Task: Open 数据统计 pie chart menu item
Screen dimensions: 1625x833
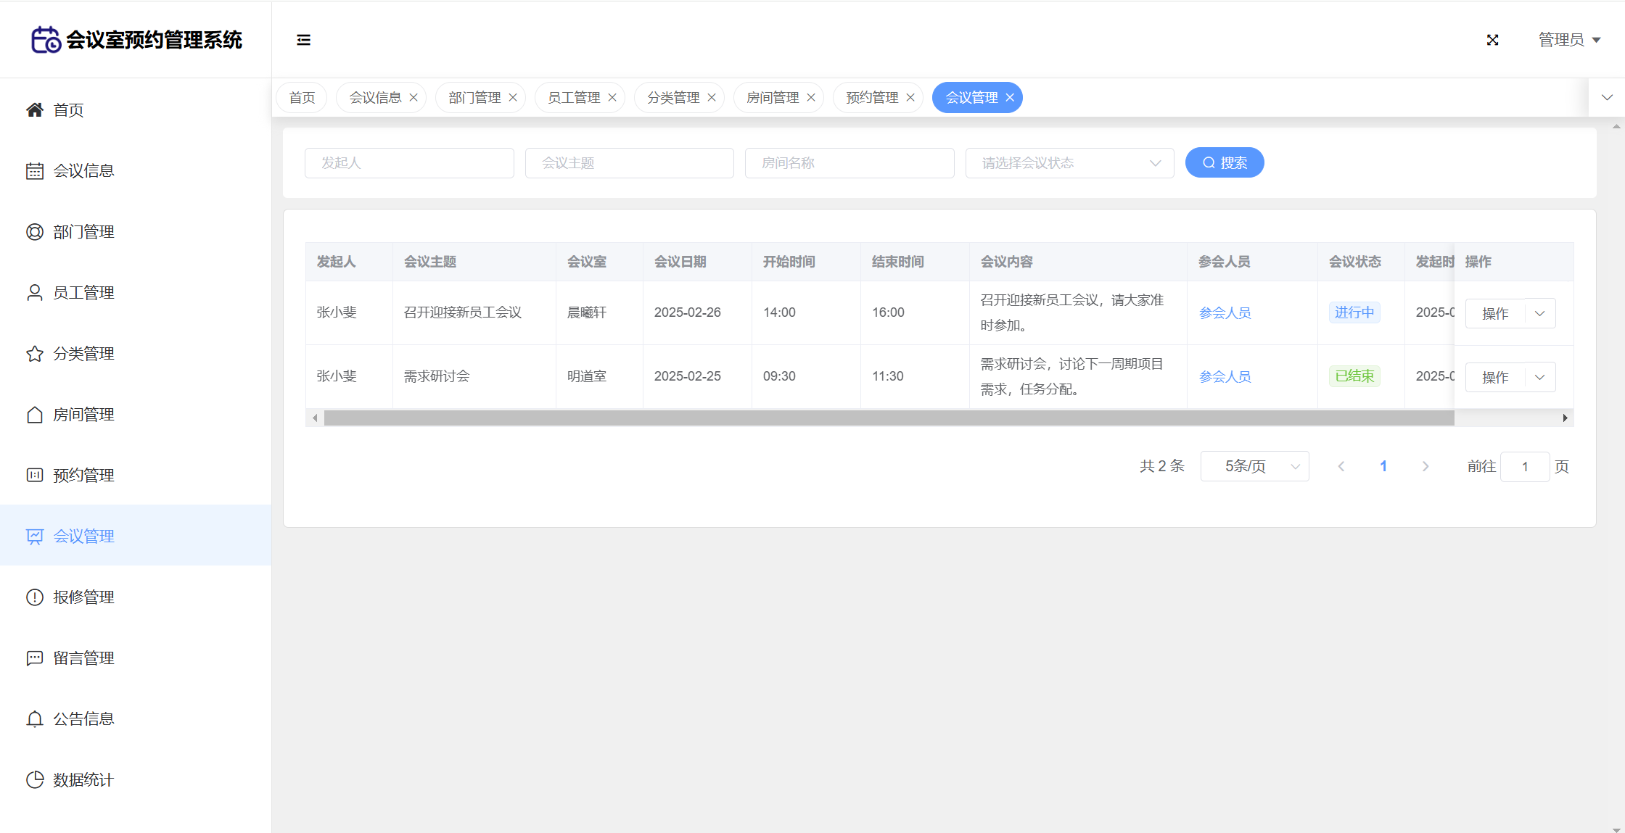Action: pos(83,779)
